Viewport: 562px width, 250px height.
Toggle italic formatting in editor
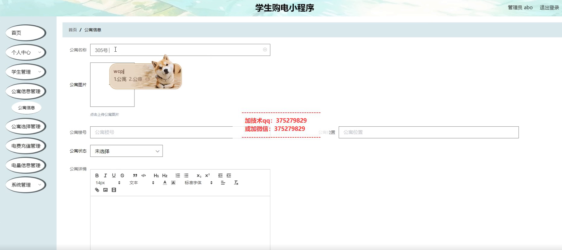[105, 175]
